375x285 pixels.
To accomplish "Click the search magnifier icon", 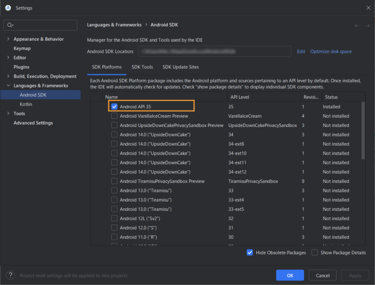I will click(10, 25).
